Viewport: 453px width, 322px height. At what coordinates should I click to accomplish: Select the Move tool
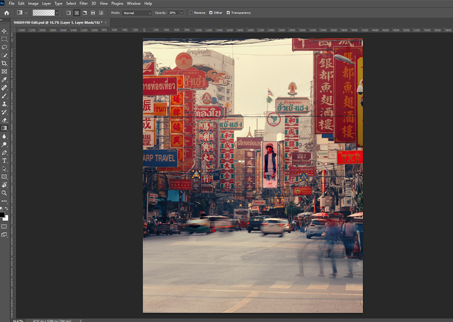(x=4, y=31)
